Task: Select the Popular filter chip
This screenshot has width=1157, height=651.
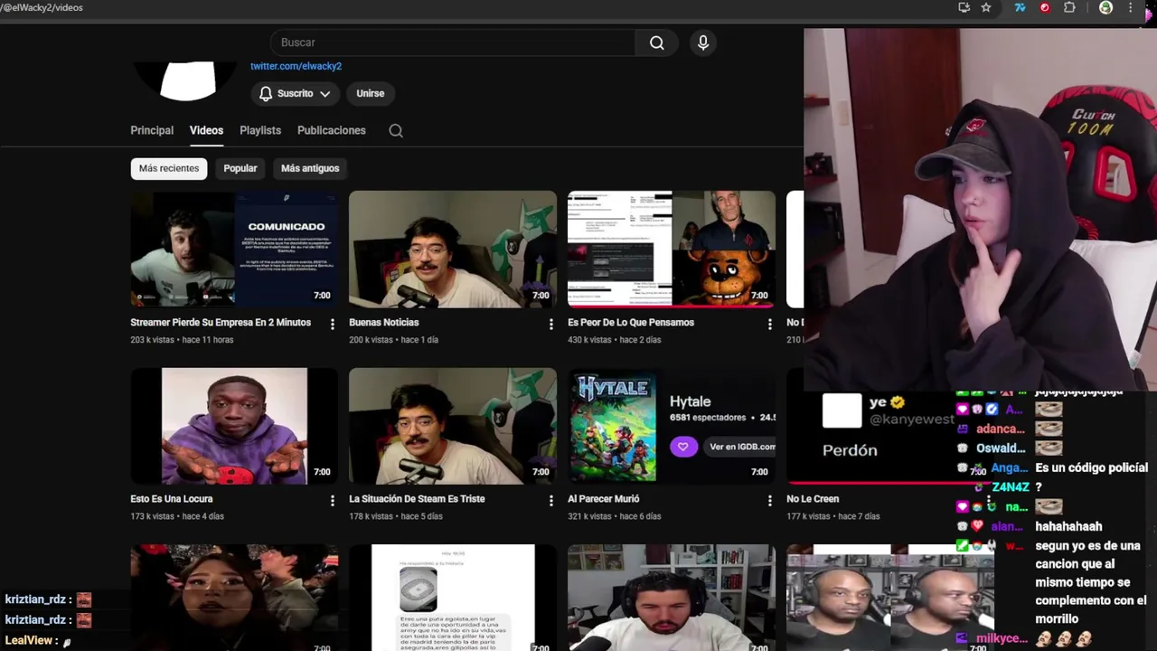Action: (x=240, y=168)
